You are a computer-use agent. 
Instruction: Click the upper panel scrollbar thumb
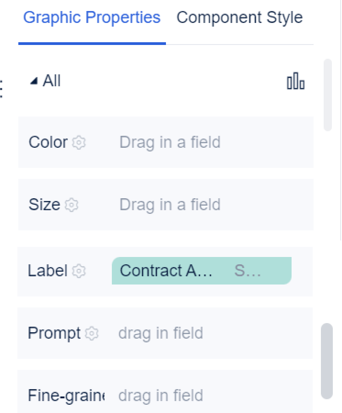(x=327, y=95)
